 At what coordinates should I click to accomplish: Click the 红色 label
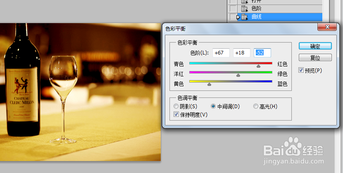coord(282,64)
